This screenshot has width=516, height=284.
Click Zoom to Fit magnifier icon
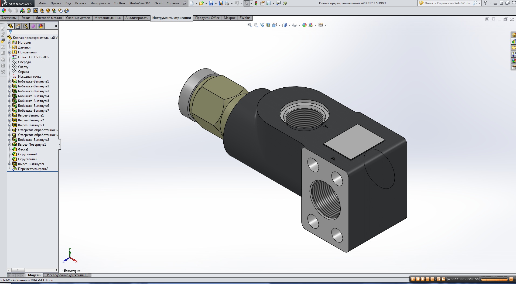[x=250, y=25]
